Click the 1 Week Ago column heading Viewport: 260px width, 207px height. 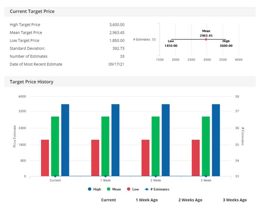(147, 200)
